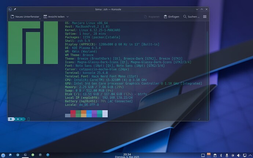The height and width of the screenshot is (158, 253).
Task: Click the 'Battery (bq20z451): 76%' line
Action: 99,101
